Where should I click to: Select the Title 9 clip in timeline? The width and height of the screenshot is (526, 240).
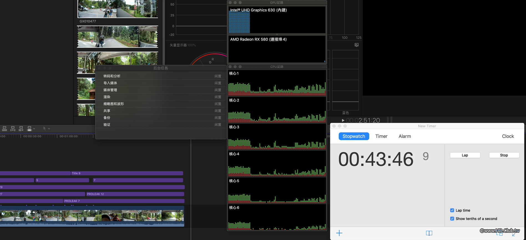[127, 173]
